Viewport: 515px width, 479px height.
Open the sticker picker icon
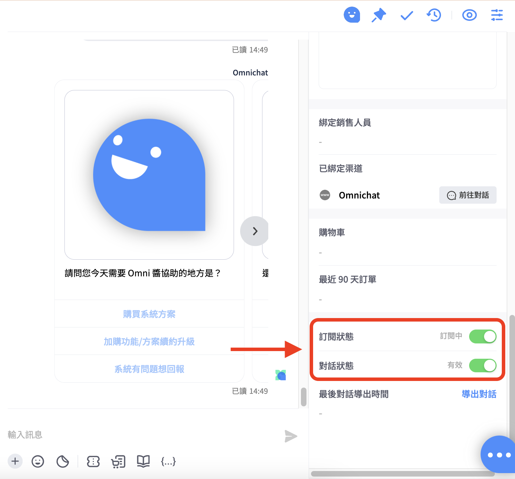tap(63, 462)
